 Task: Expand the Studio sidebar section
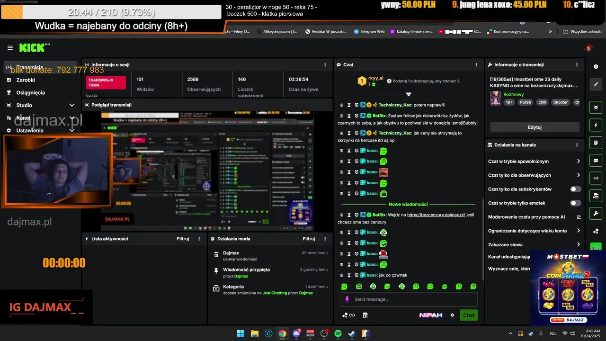pos(72,105)
